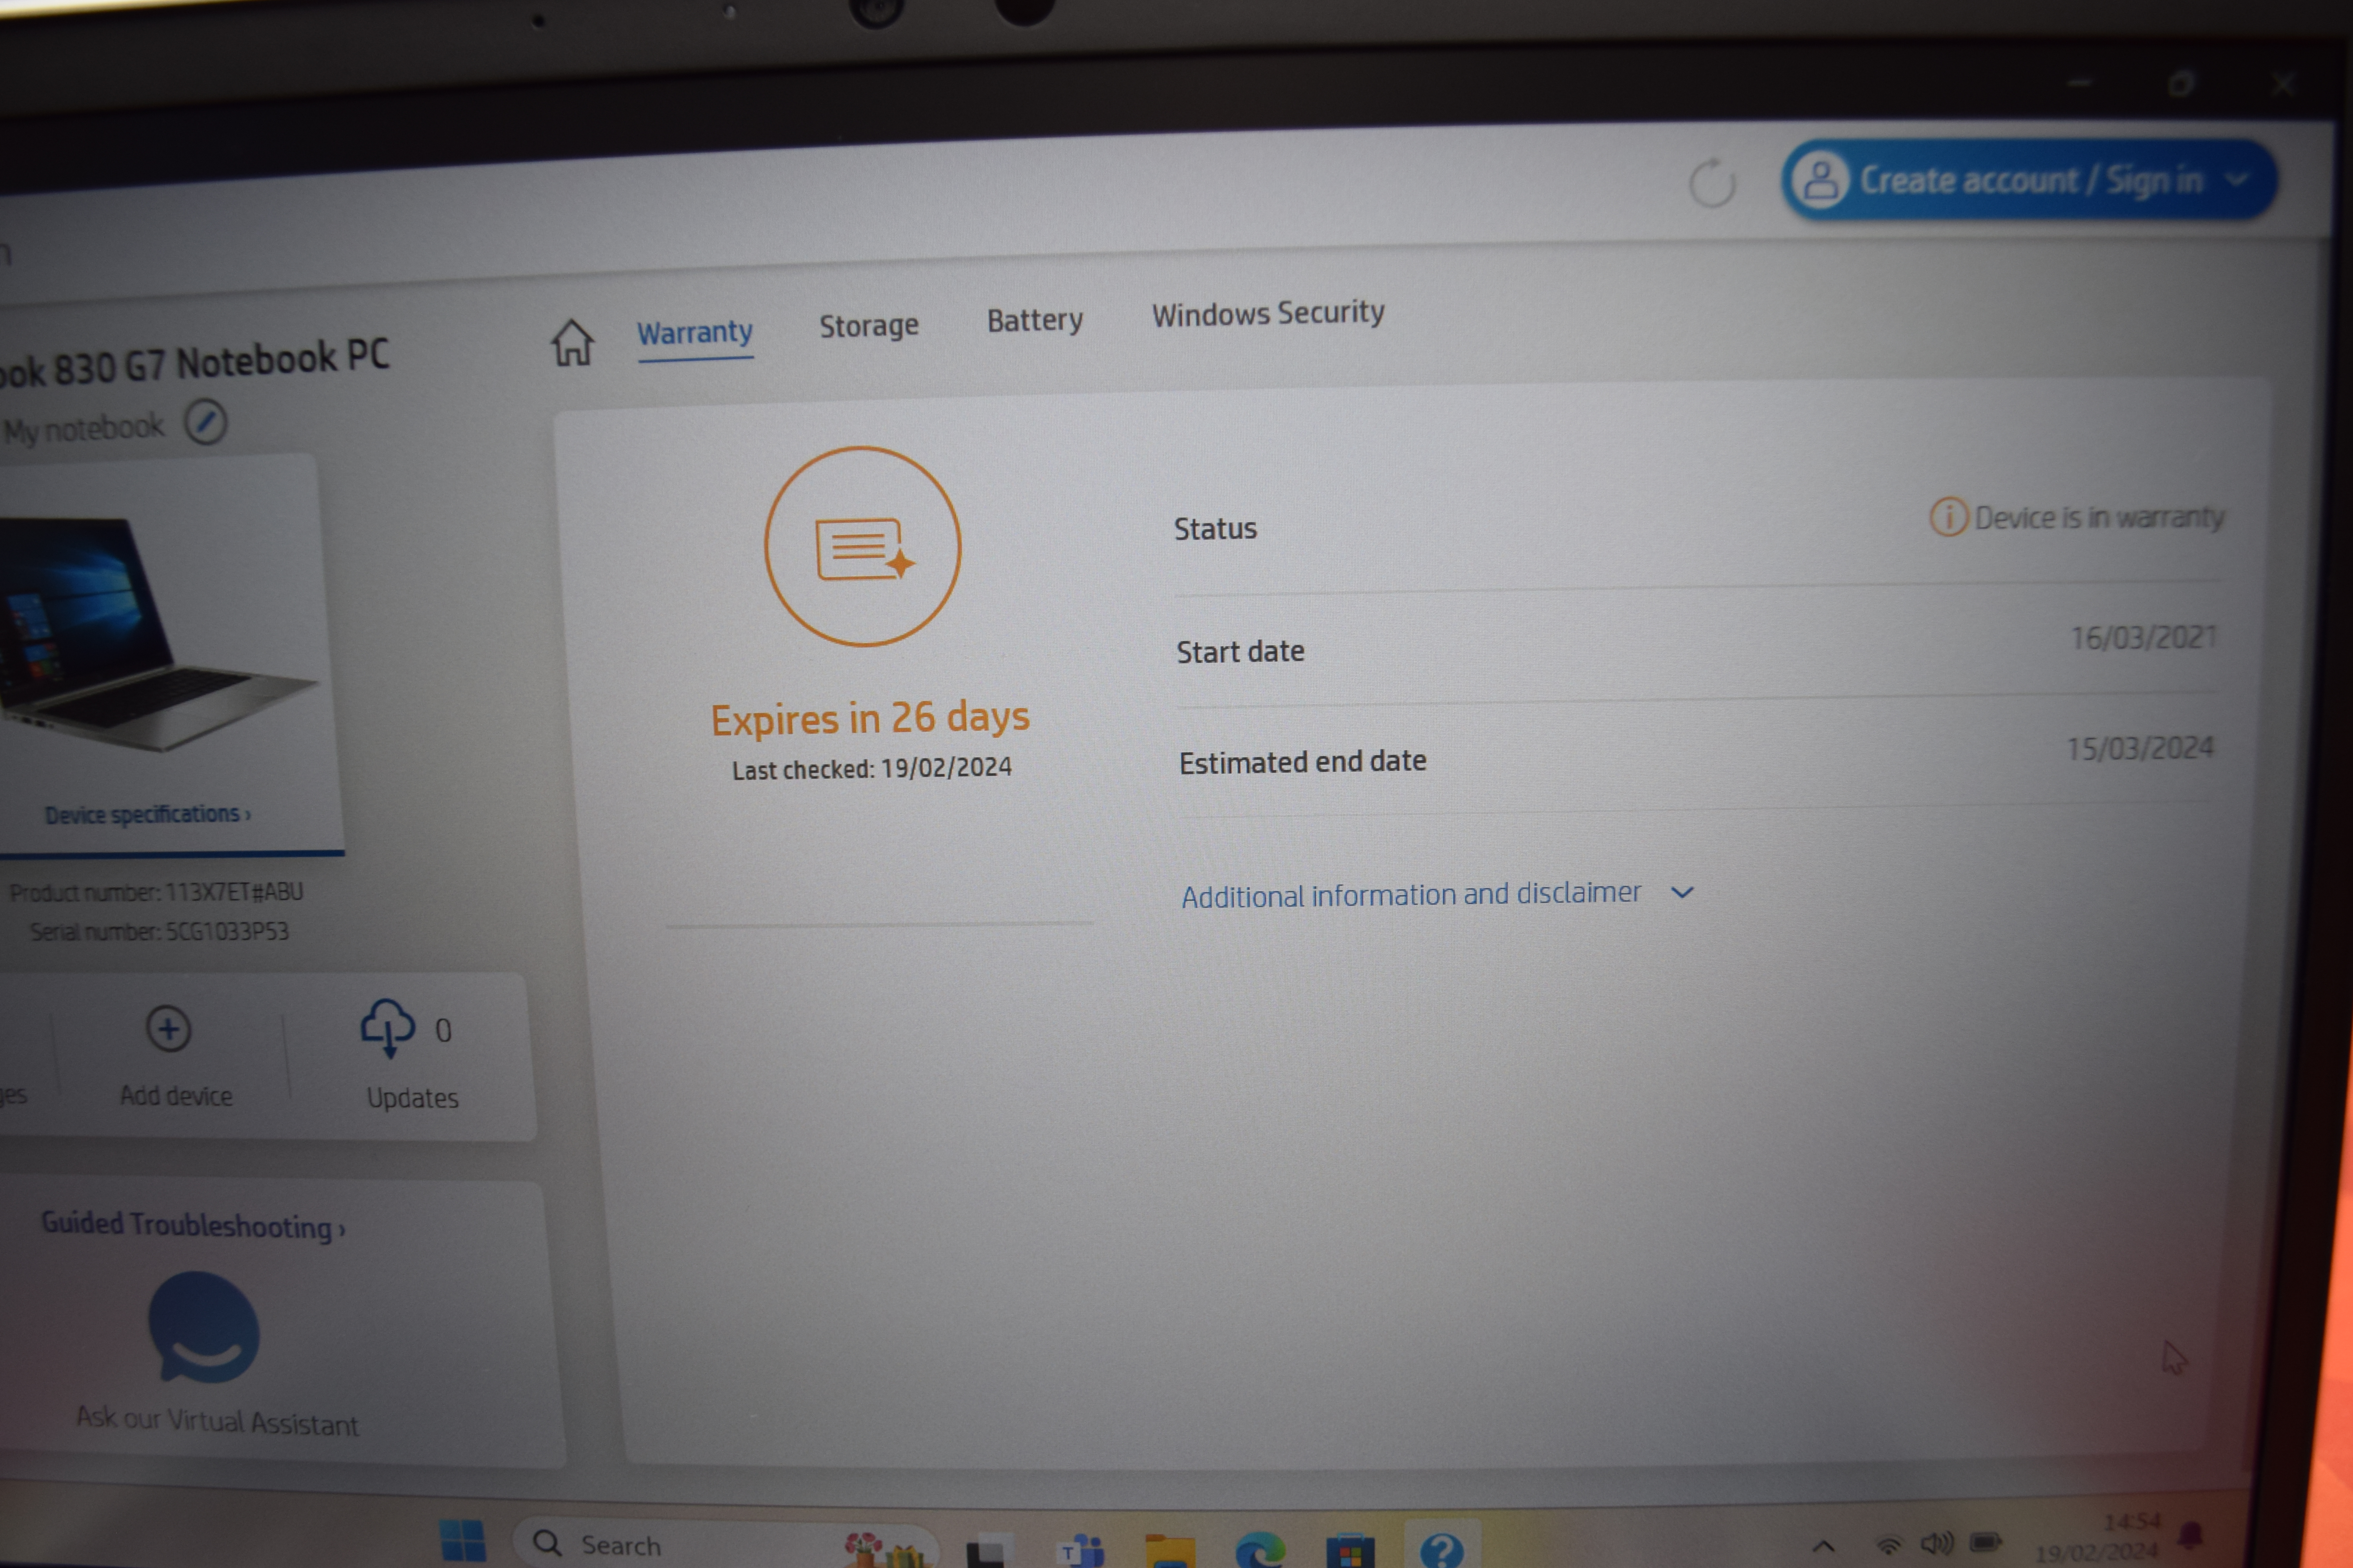Click estimated end date 15/03/2024
This screenshot has height=1568, width=2353.
click(2140, 748)
